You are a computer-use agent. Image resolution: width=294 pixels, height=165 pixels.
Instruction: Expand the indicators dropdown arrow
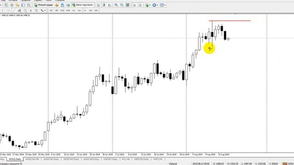tap(150, 5)
